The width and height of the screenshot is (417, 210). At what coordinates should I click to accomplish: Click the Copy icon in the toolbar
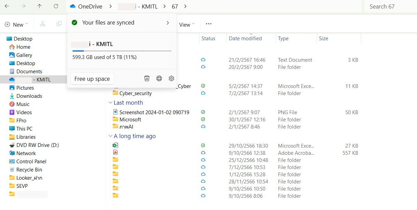point(59,24)
